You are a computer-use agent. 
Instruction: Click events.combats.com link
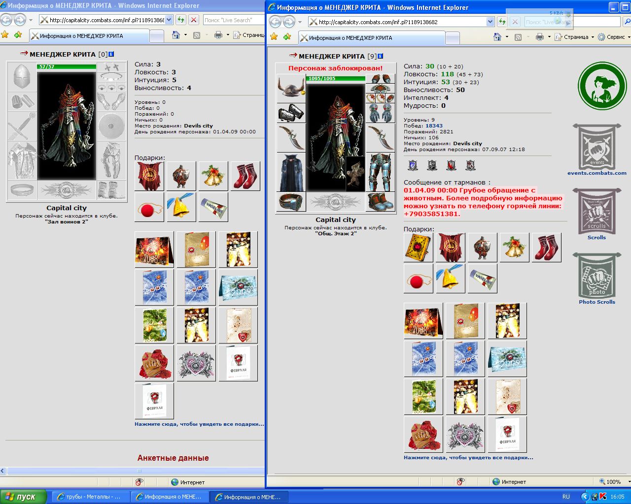point(596,173)
